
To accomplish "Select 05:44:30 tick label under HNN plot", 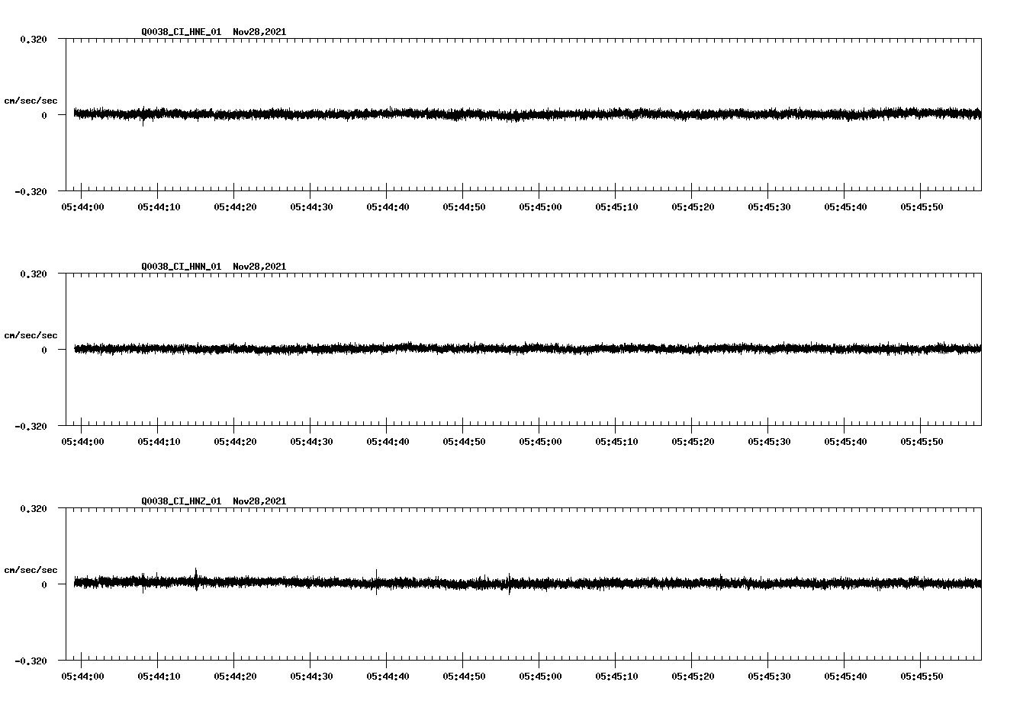I will click(311, 442).
